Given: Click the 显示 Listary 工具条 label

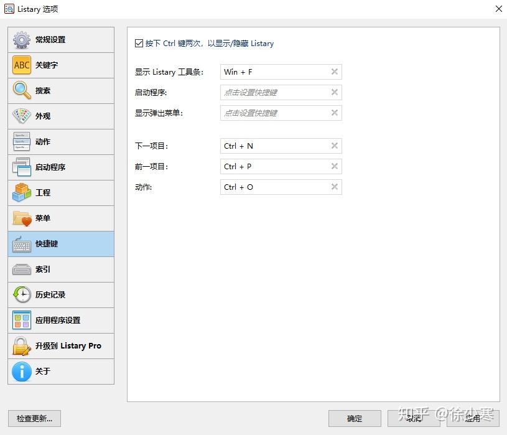Looking at the screenshot, I should point(169,72).
